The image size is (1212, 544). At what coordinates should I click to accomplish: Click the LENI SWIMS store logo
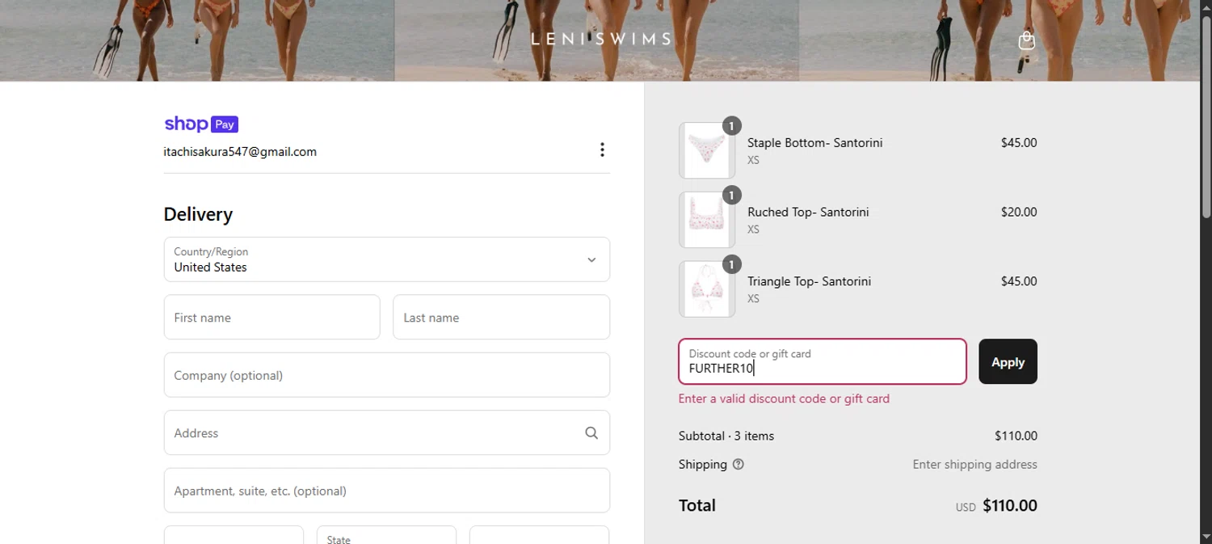[601, 39]
